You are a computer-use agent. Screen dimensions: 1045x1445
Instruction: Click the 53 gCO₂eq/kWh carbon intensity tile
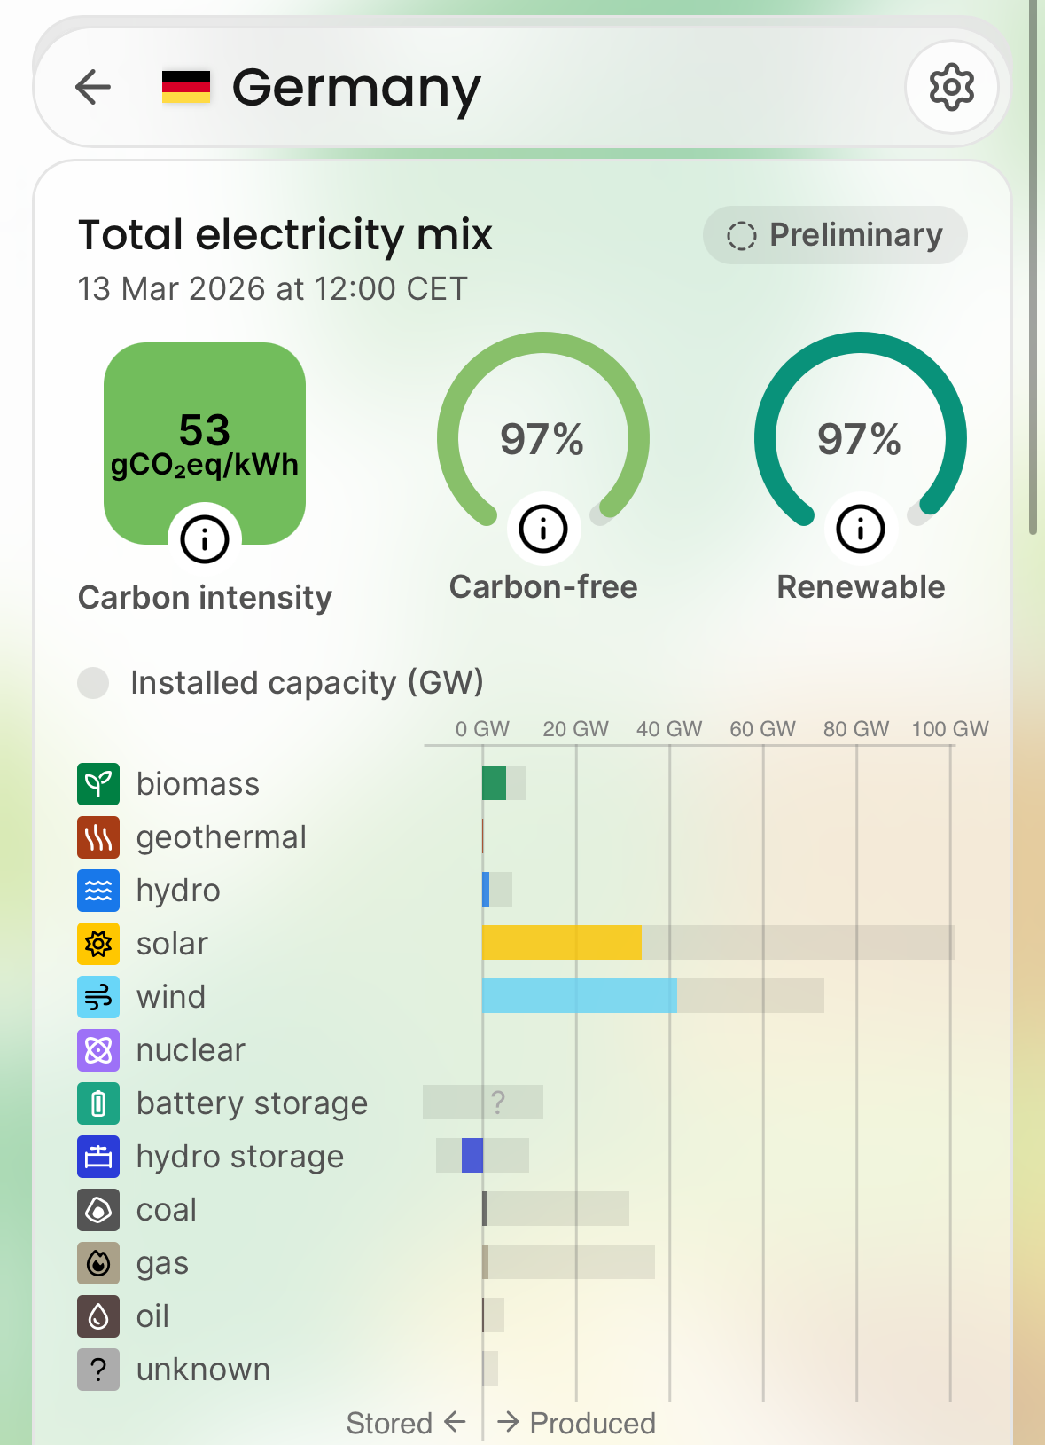[x=205, y=435]
